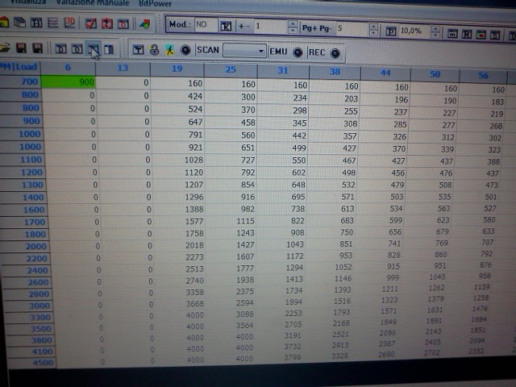Viewport: 516px width, 387px height.
Task: Click the S window icon
Action: tap(495, 35)
